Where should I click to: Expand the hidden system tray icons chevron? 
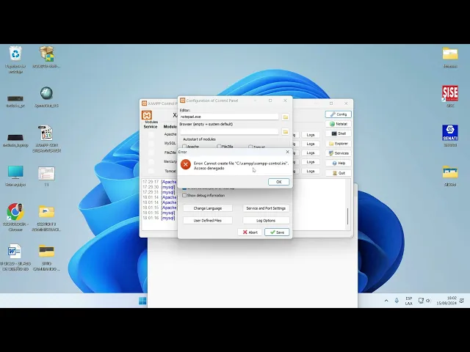(x=386, y=301)
